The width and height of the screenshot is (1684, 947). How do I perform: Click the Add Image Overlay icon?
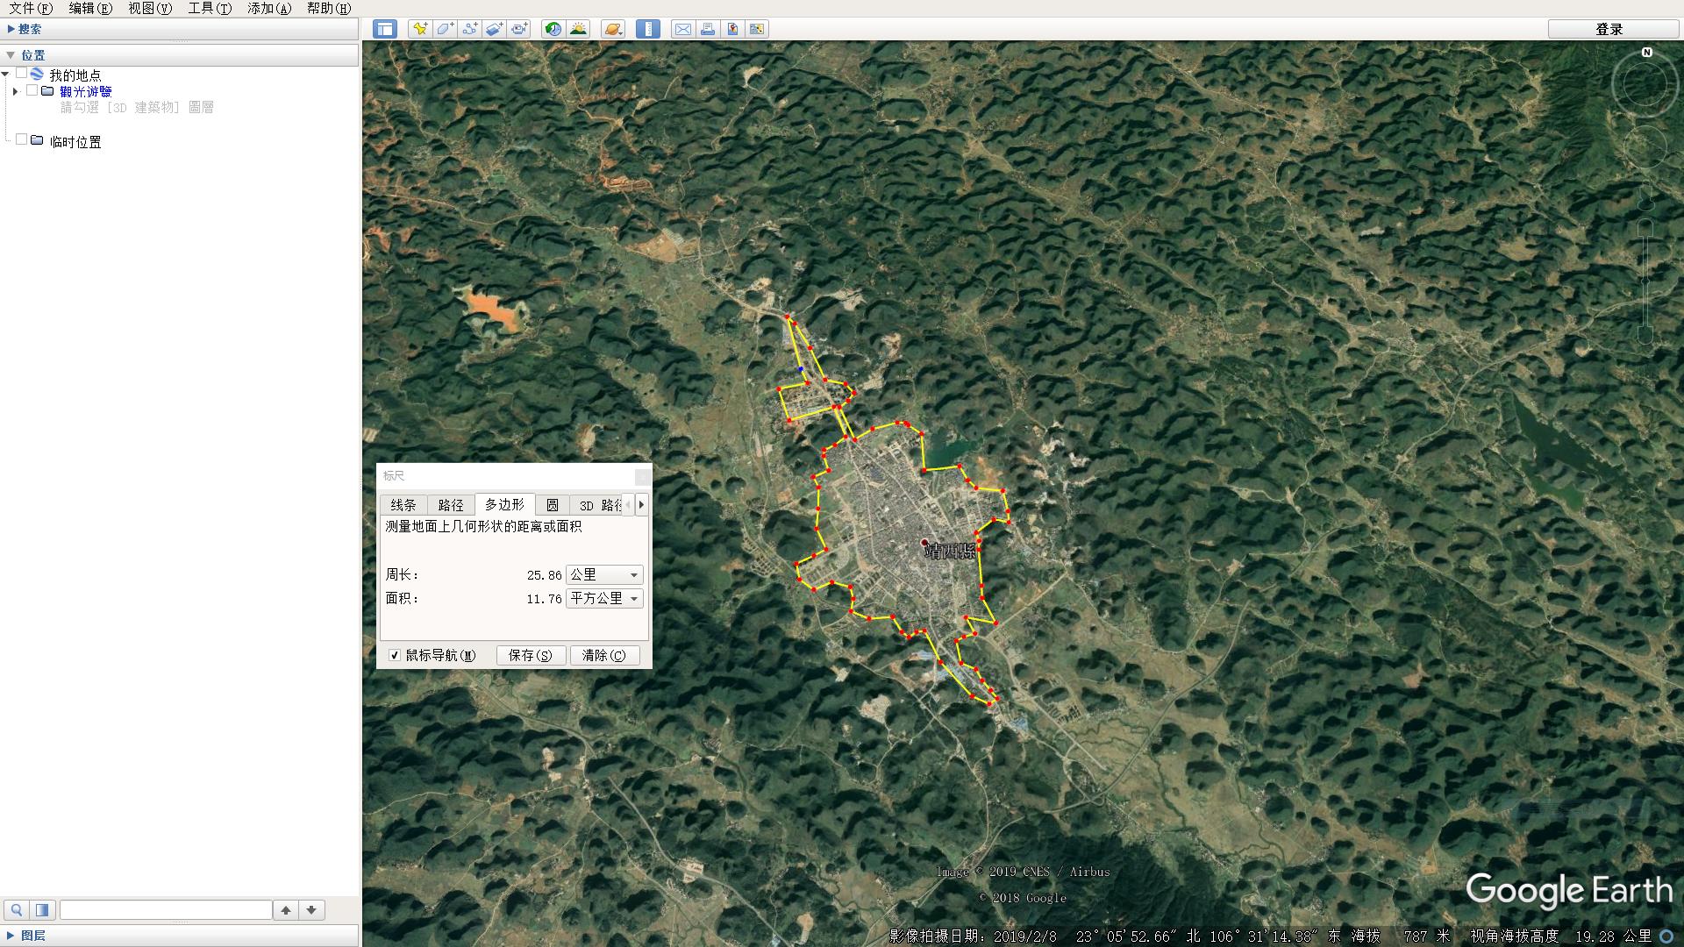click(x=494, y=29)
